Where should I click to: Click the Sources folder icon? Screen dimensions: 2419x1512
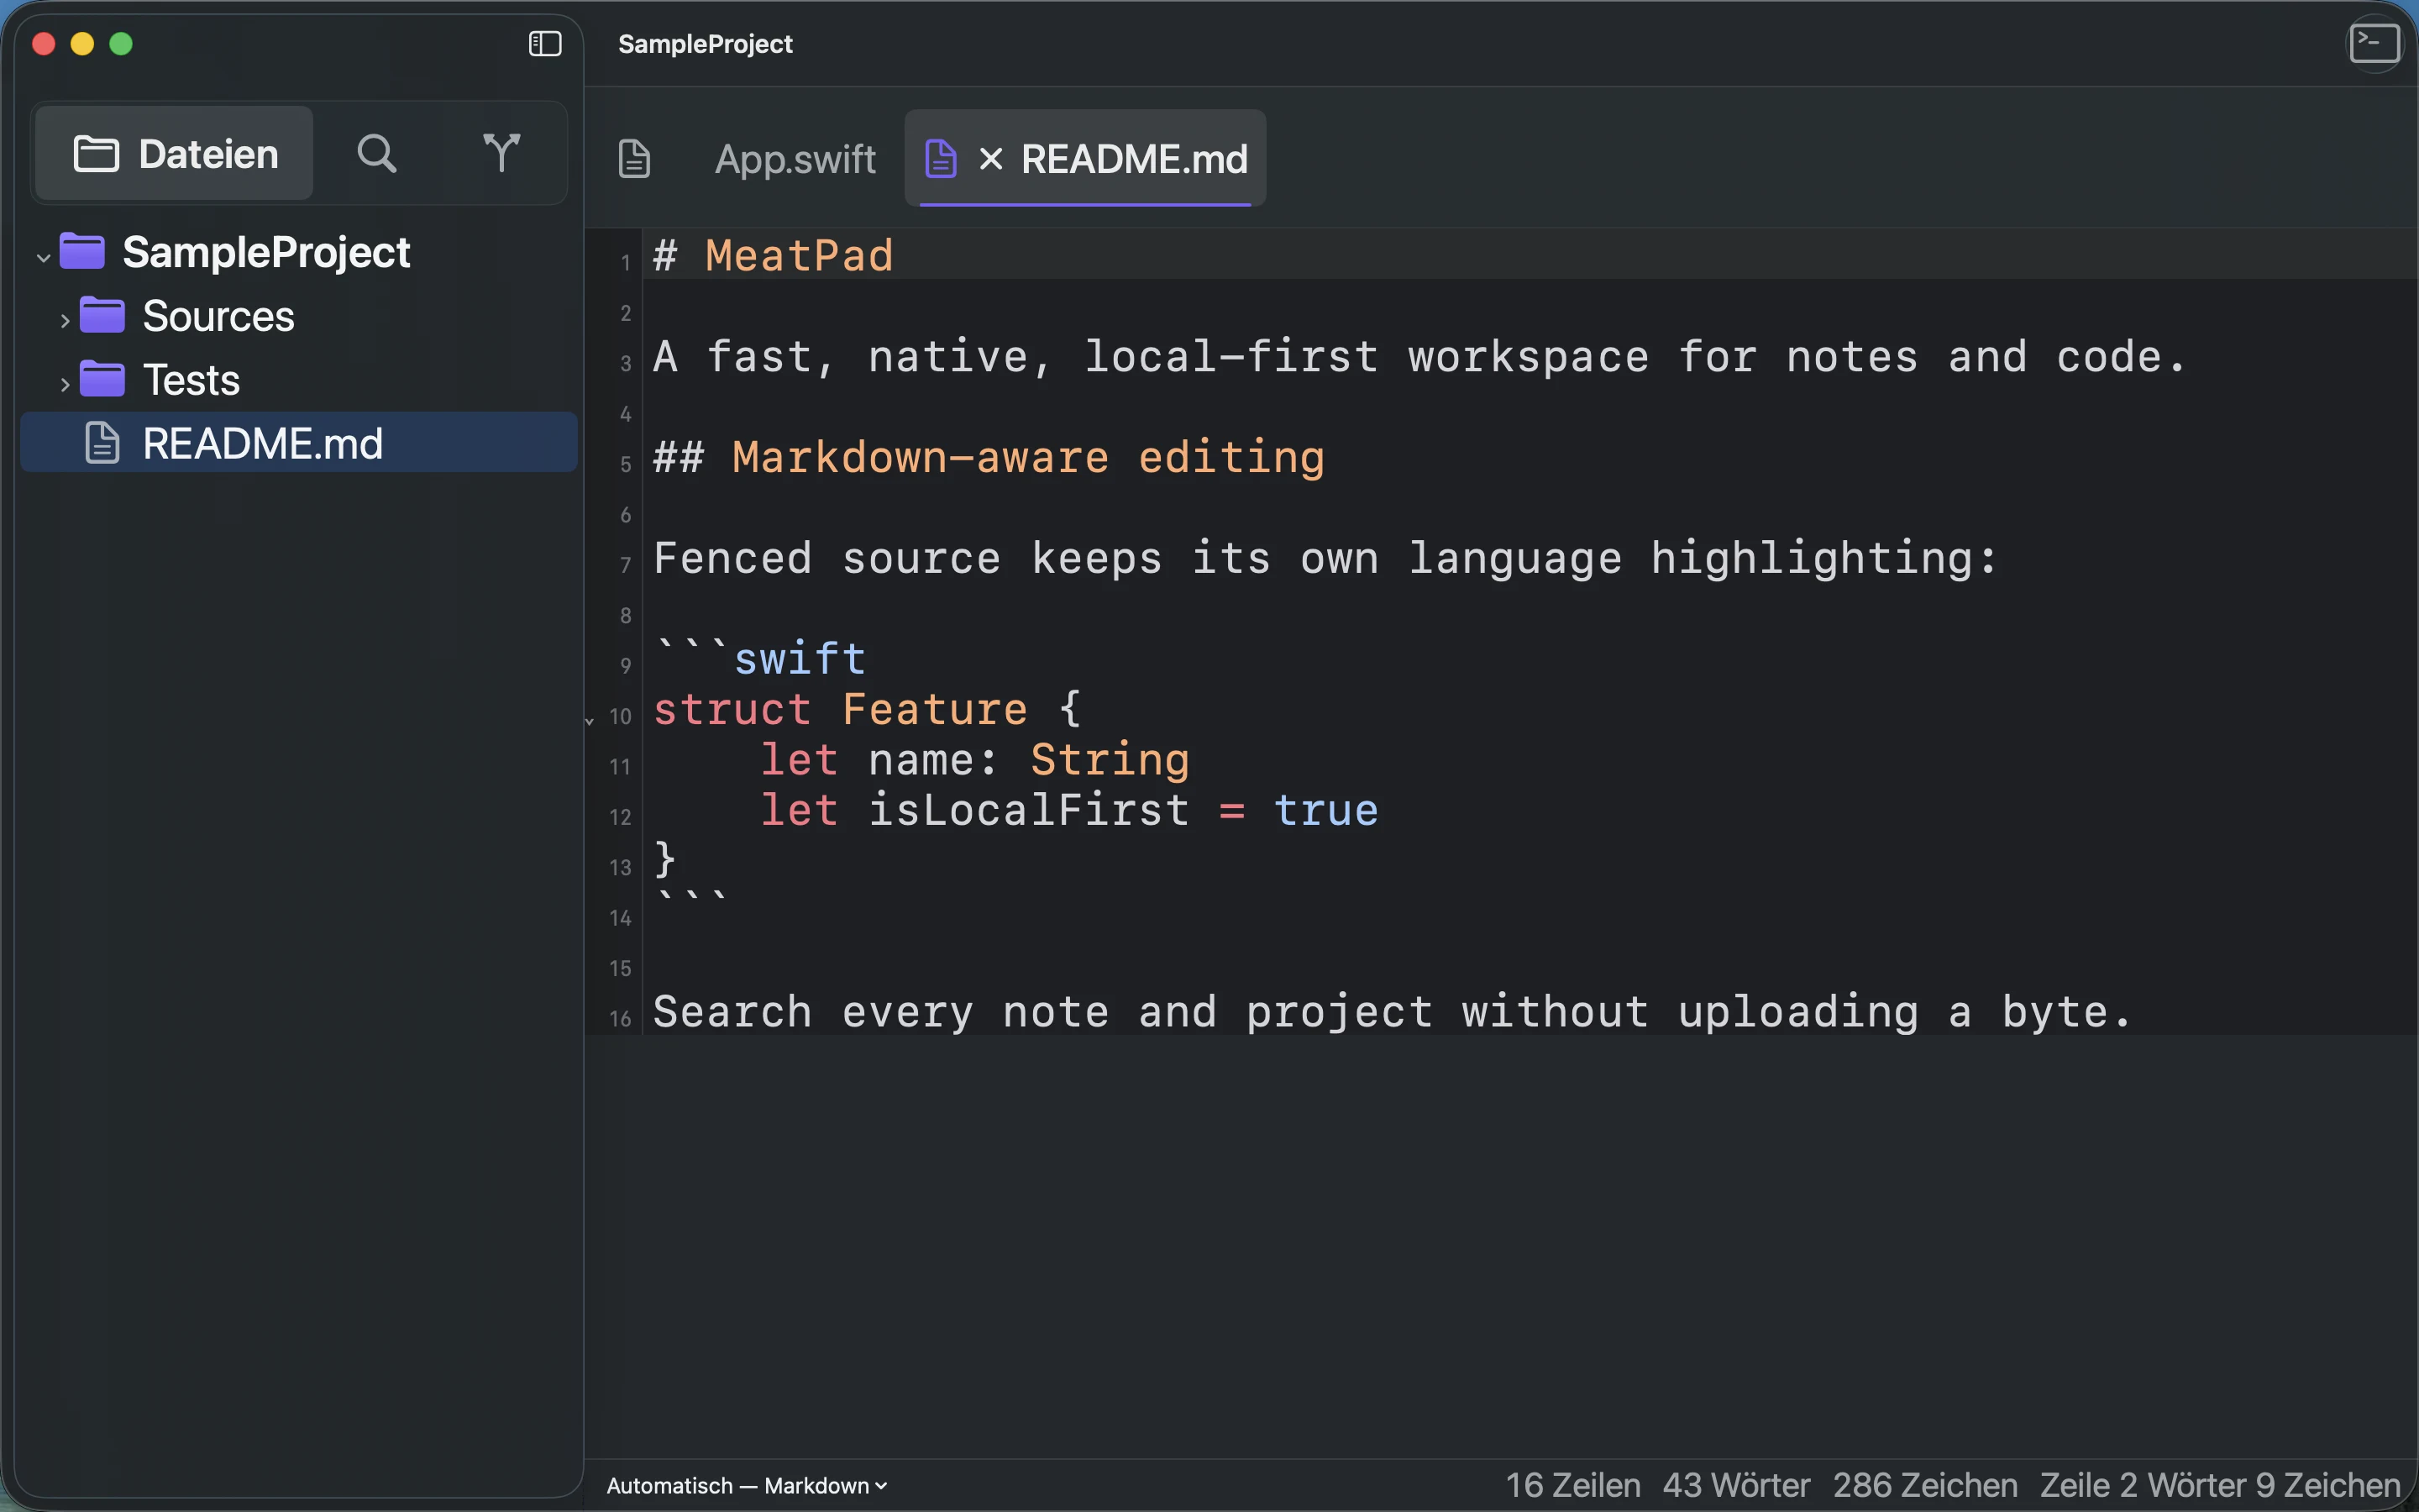pos(102,315)
